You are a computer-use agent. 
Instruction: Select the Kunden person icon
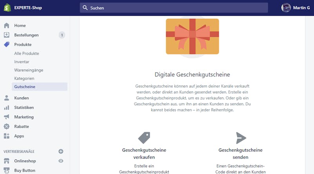[7, 98]
